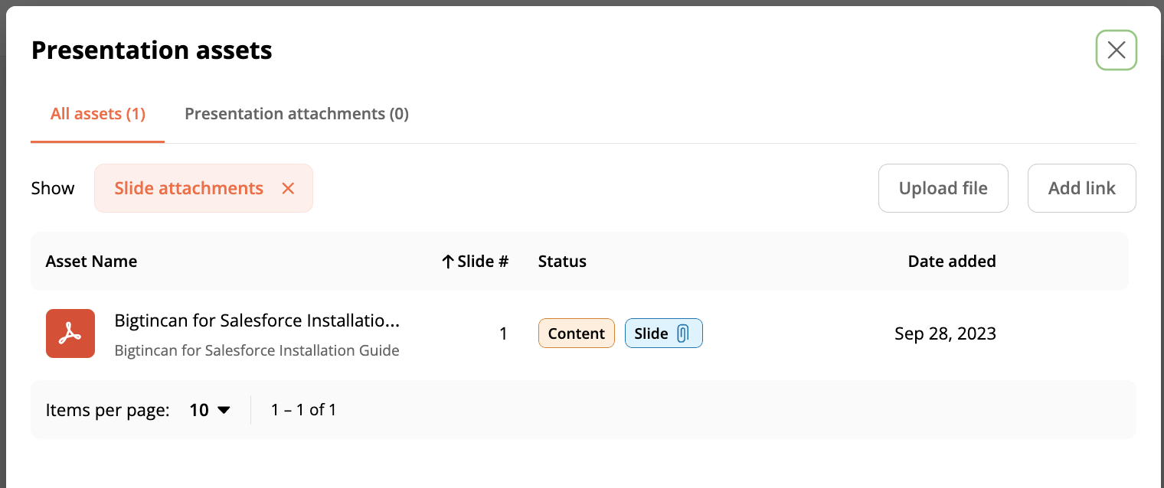Image resolution: width=1164 pixels, height=488 pixels.
Task: Expand the Items per page dropdown
Action: [211, 410]
